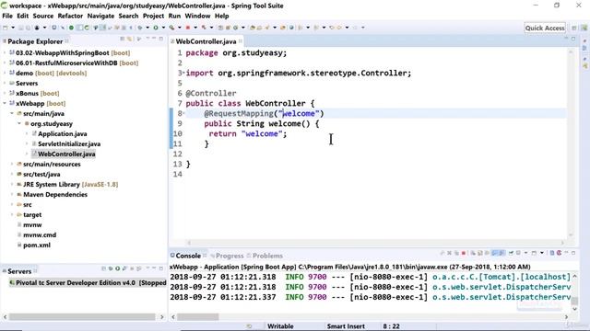The width and height of the screenshot is (590, 331).
Task: Click the Writable status bar entry
Action: click(280, 326)
